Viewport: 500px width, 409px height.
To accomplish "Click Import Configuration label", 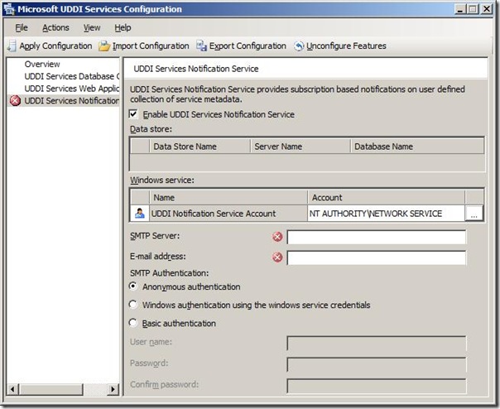I will click(x=151, y=46).
